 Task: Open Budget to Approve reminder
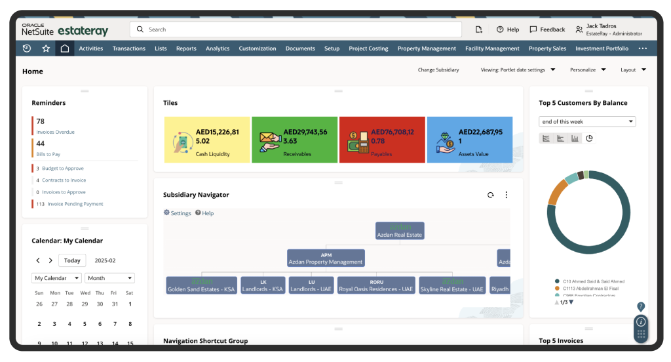63,169
